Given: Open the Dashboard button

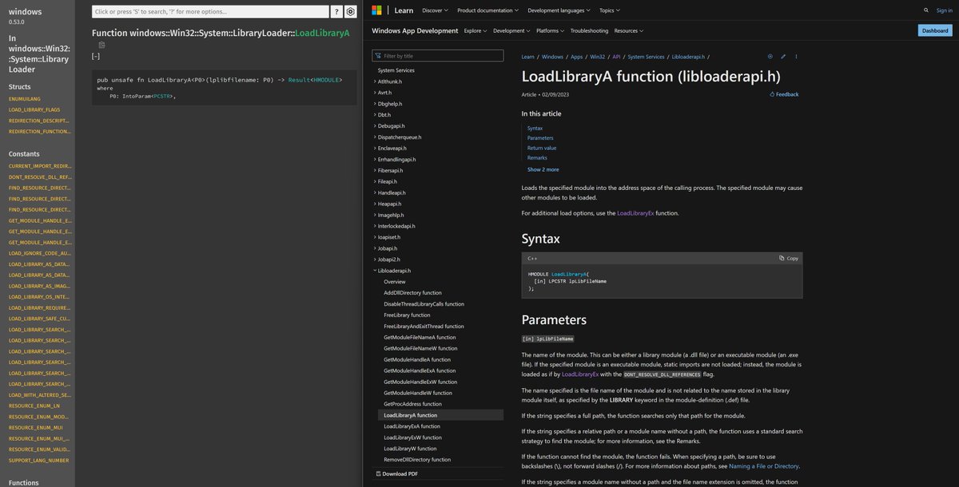Looking at the screenshot, I should coord(935,30).
